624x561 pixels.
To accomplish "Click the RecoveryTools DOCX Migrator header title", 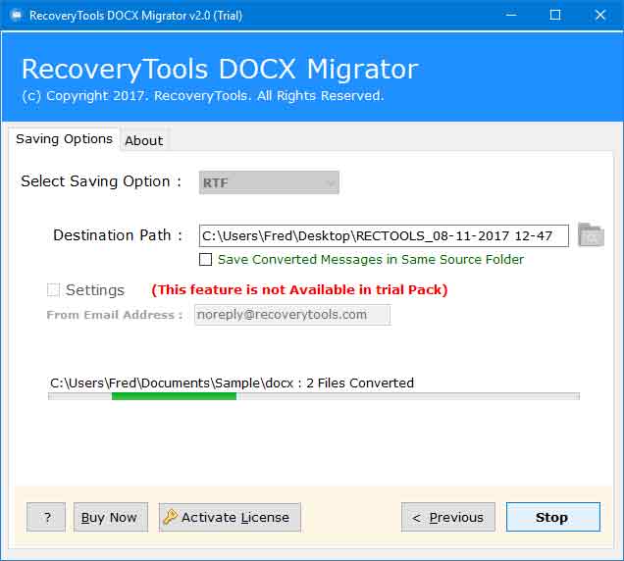I will coord(220,70).
